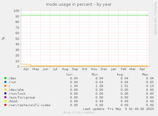158x116 pixels.
Task: Click the Dec label on the x-axis
Action: coord(104,69)
